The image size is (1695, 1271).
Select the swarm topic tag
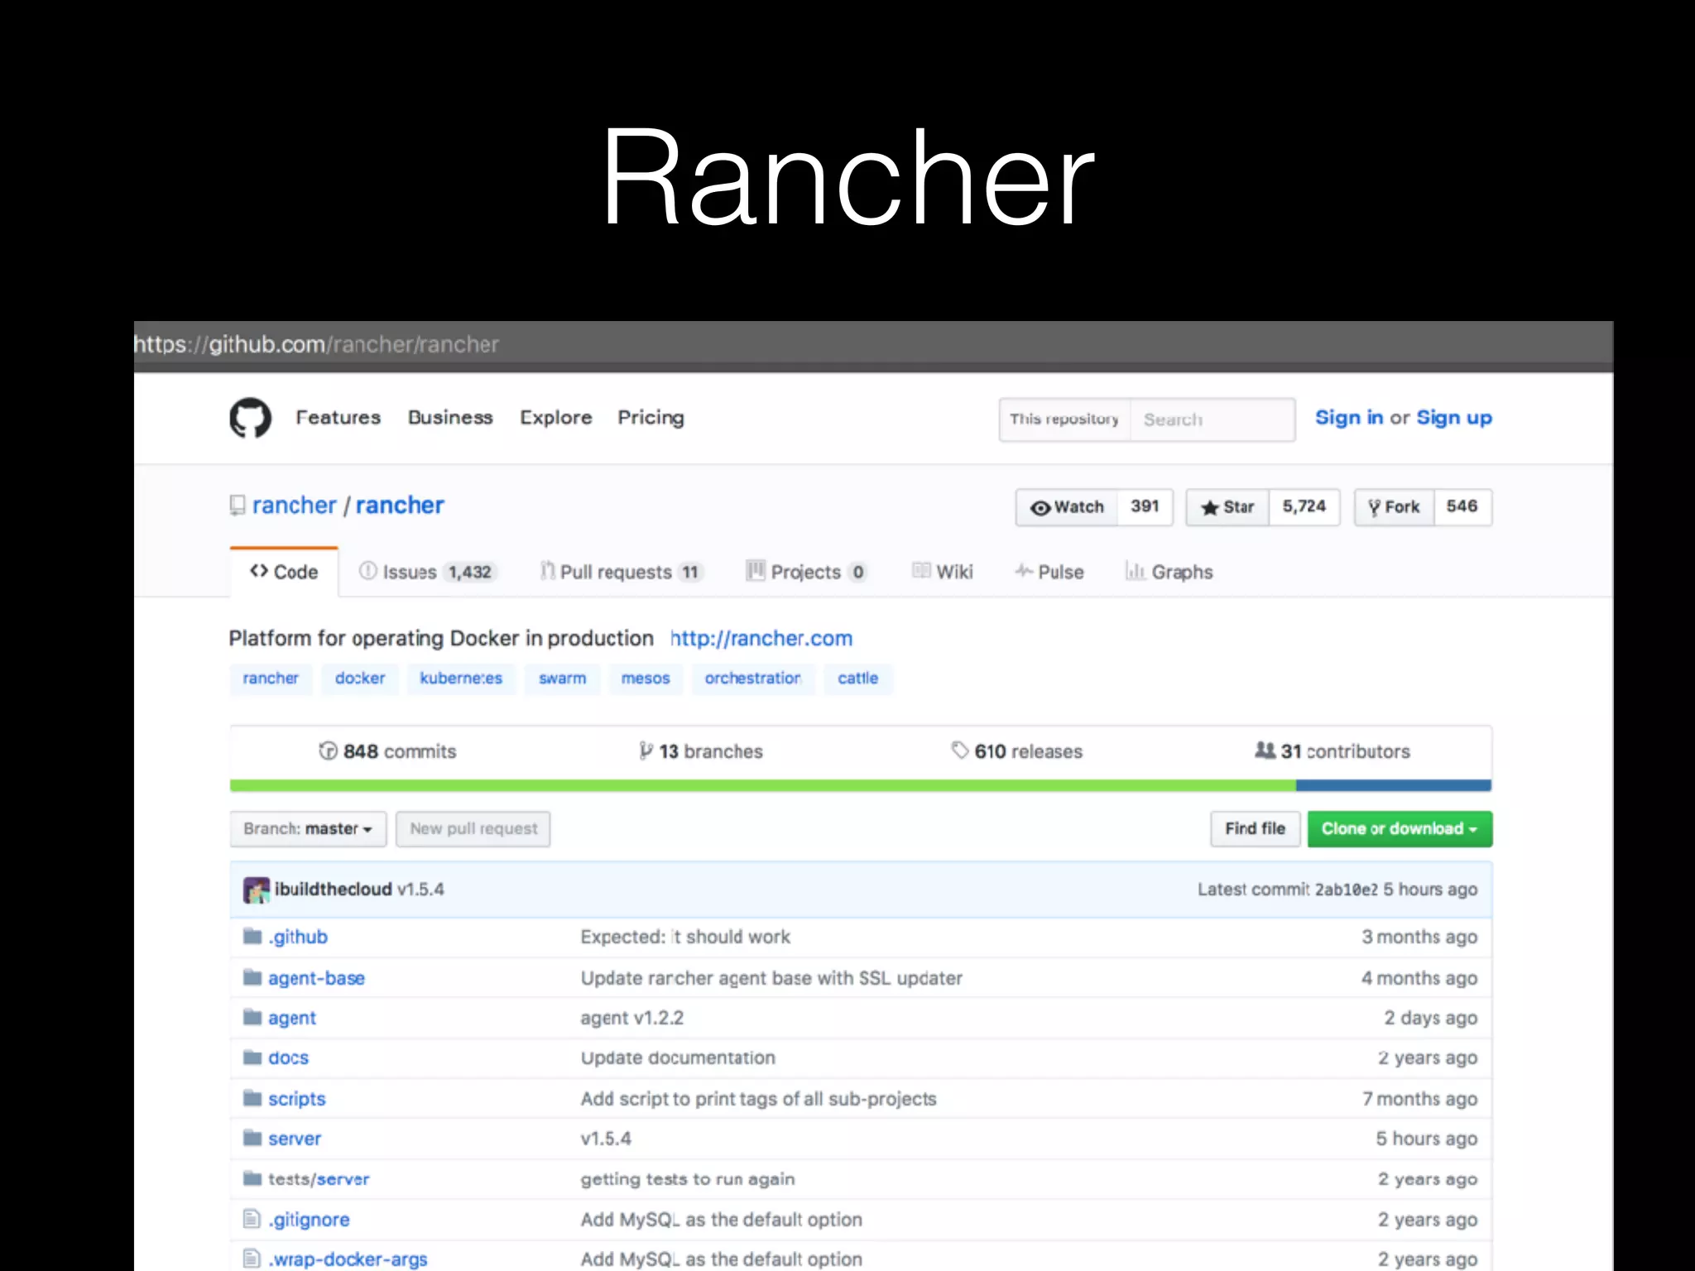pos(562,679)
